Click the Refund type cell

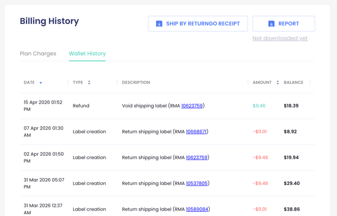[x=81, y=106]
